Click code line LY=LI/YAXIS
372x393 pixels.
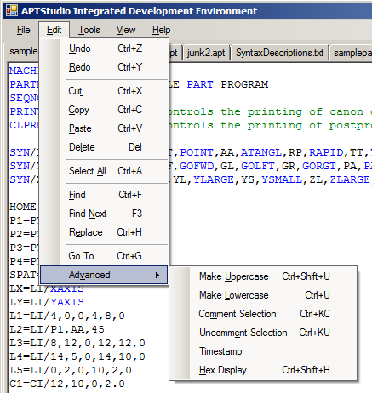(x=47, y=302)
